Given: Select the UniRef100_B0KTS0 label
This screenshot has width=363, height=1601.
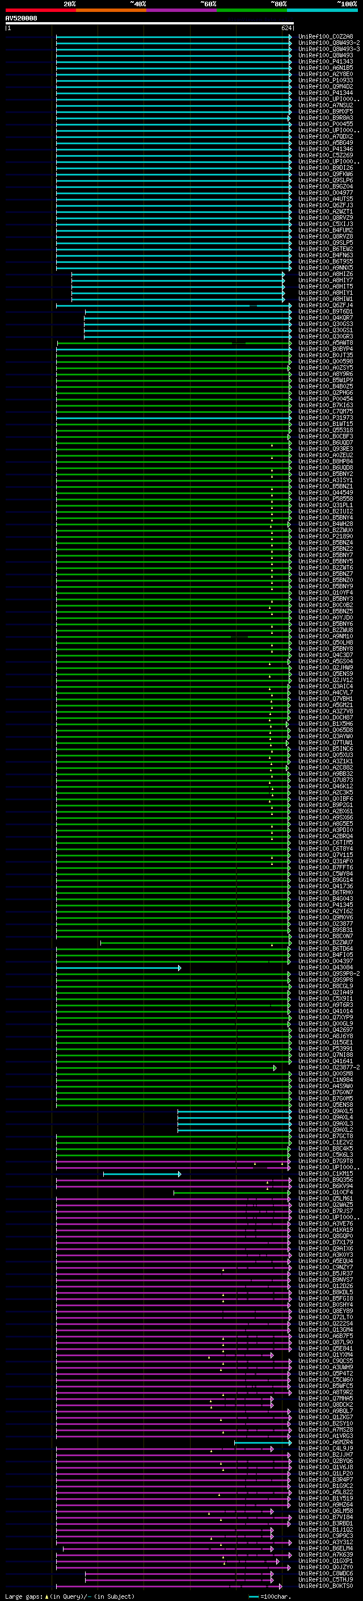Looking at the screenshot, I should (x=325, y=1586).
